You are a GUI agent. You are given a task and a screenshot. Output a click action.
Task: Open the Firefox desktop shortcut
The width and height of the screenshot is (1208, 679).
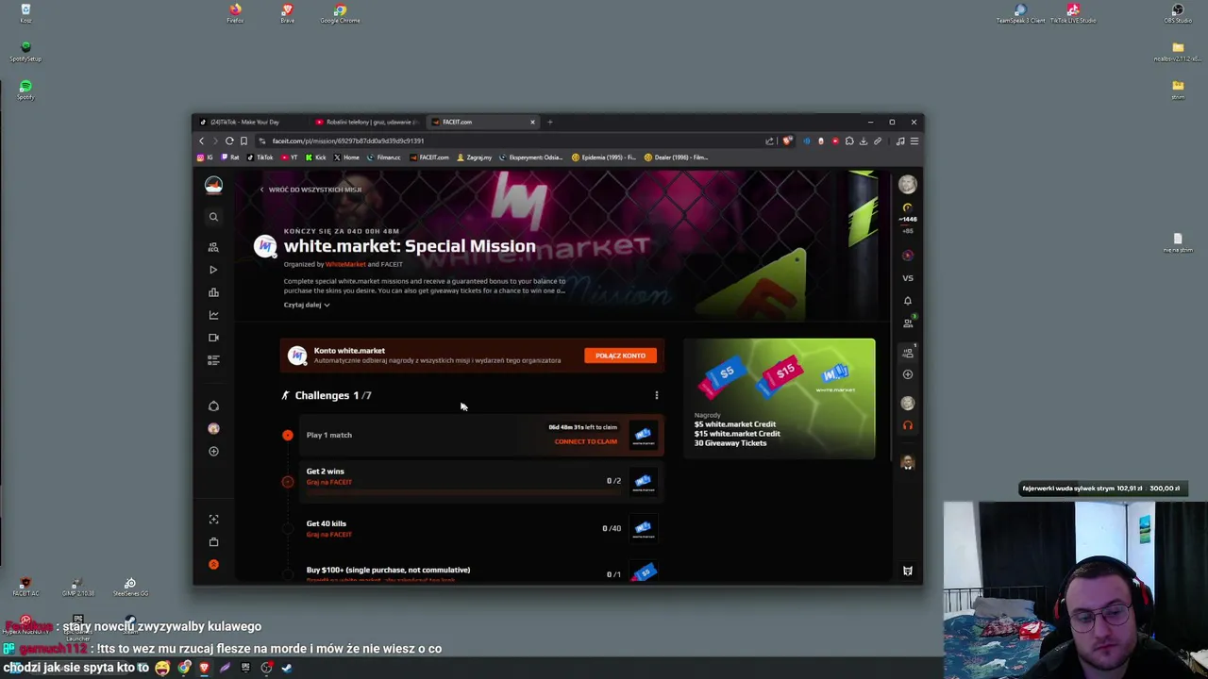[235, 13]
